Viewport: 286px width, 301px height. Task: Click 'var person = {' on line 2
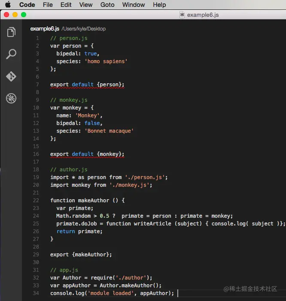tap(72, 46)
